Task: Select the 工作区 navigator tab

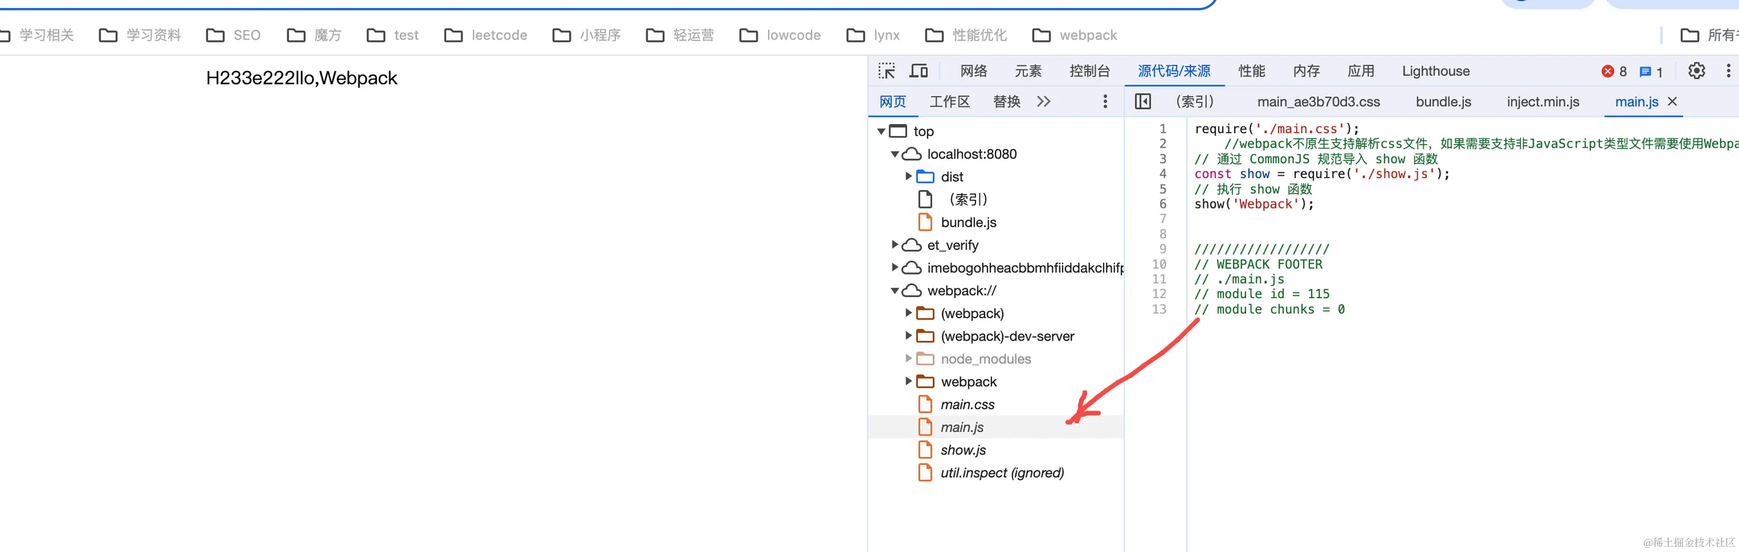Action: (x=949, y=101)
